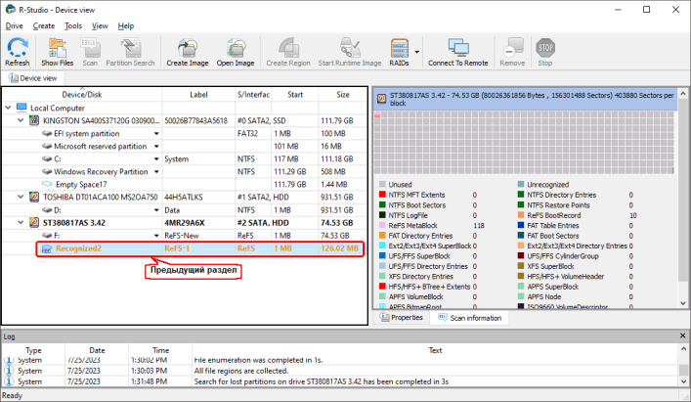
Task: Select the Microsoft reserved partition row
Action: coord(185,147)
